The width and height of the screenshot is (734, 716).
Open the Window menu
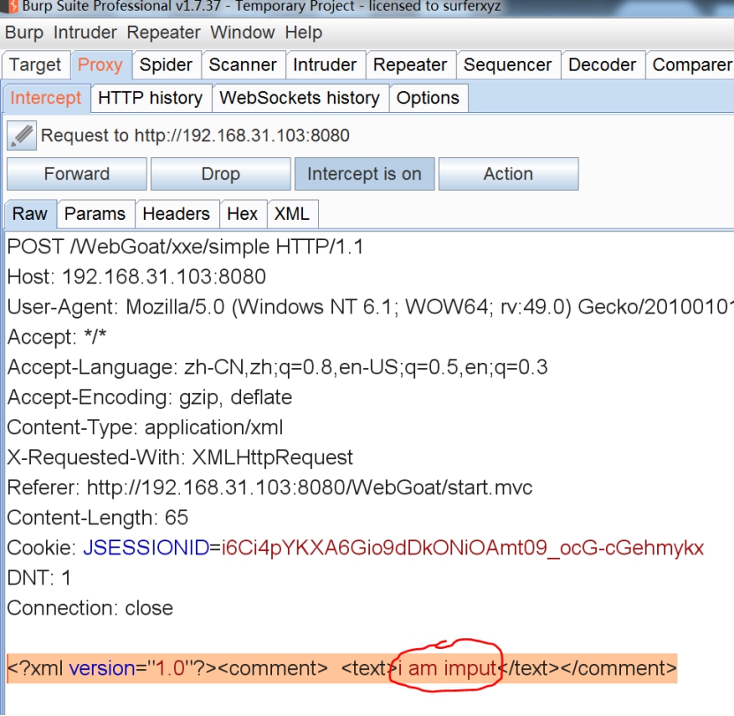pyautogui.click(x=242, y=33)
